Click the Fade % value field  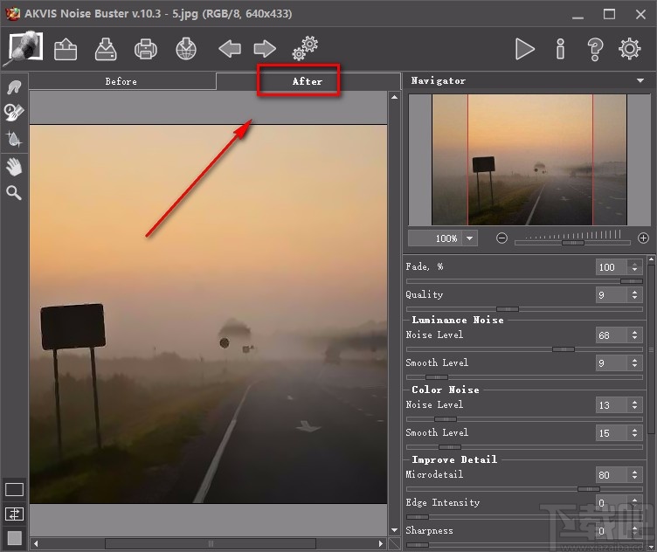coord(608,267)
